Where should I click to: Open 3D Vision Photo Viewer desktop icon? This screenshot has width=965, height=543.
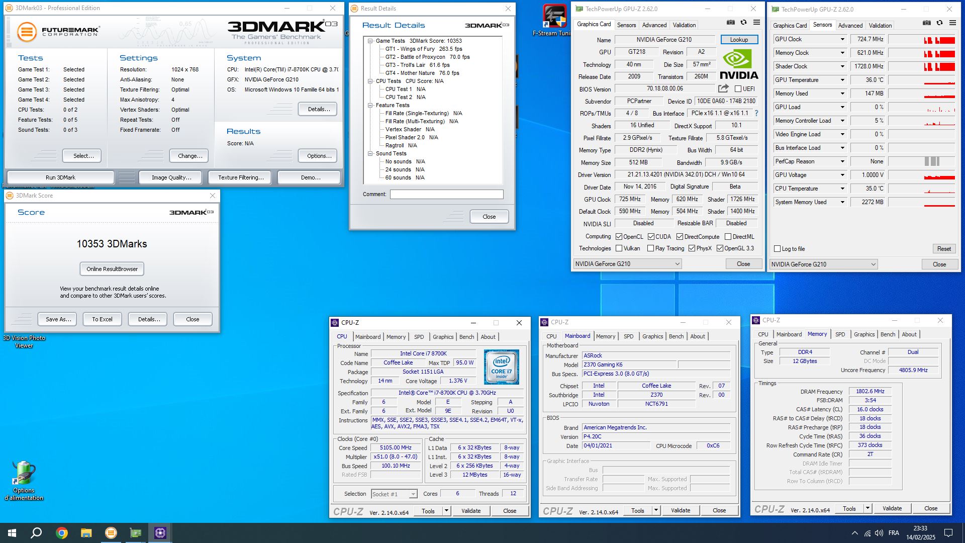point(24,341)
